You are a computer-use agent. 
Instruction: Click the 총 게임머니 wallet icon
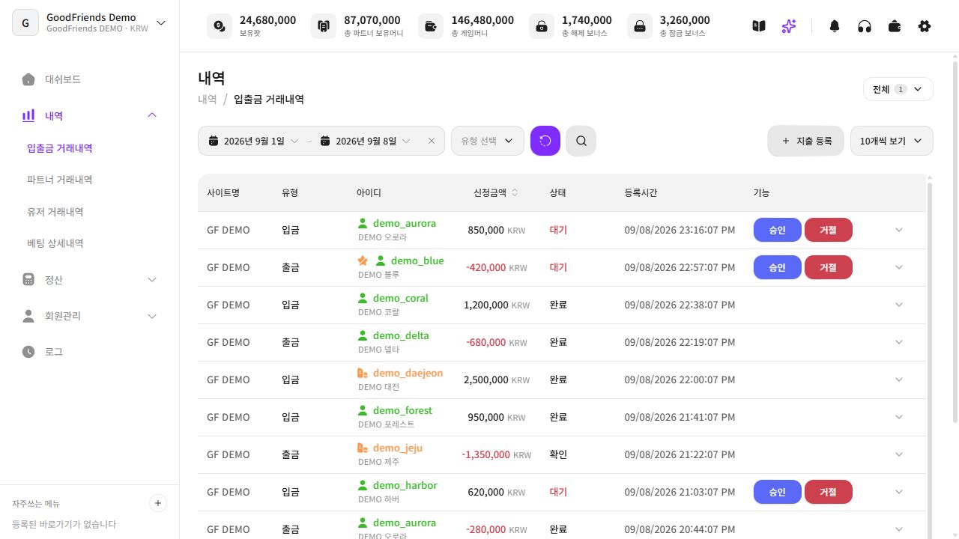pos(431,26)
